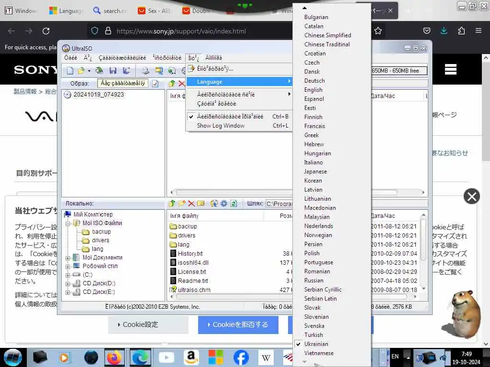490x367 pixels.
Task: Choose Chinese Simplified language option
Action: [x=327, y=35]
